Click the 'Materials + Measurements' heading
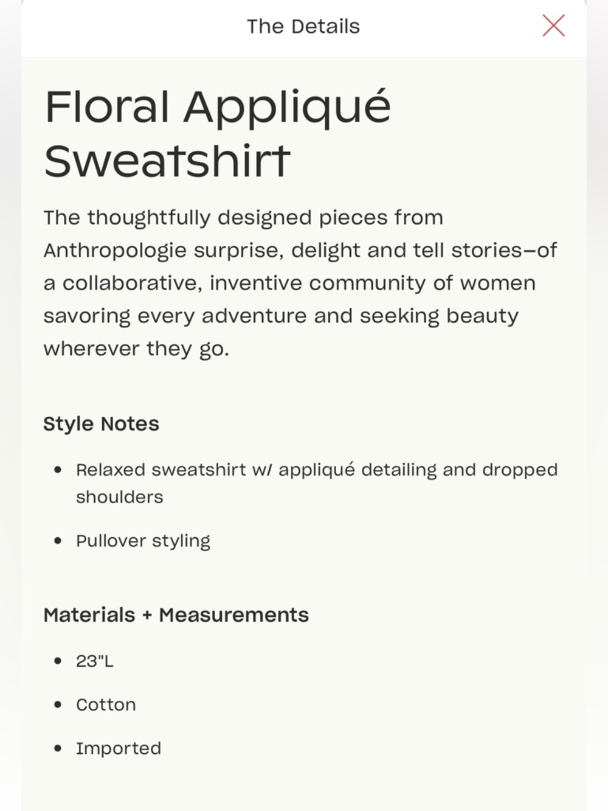Viewport: 608px width, 811px height. tap(176, 615)
